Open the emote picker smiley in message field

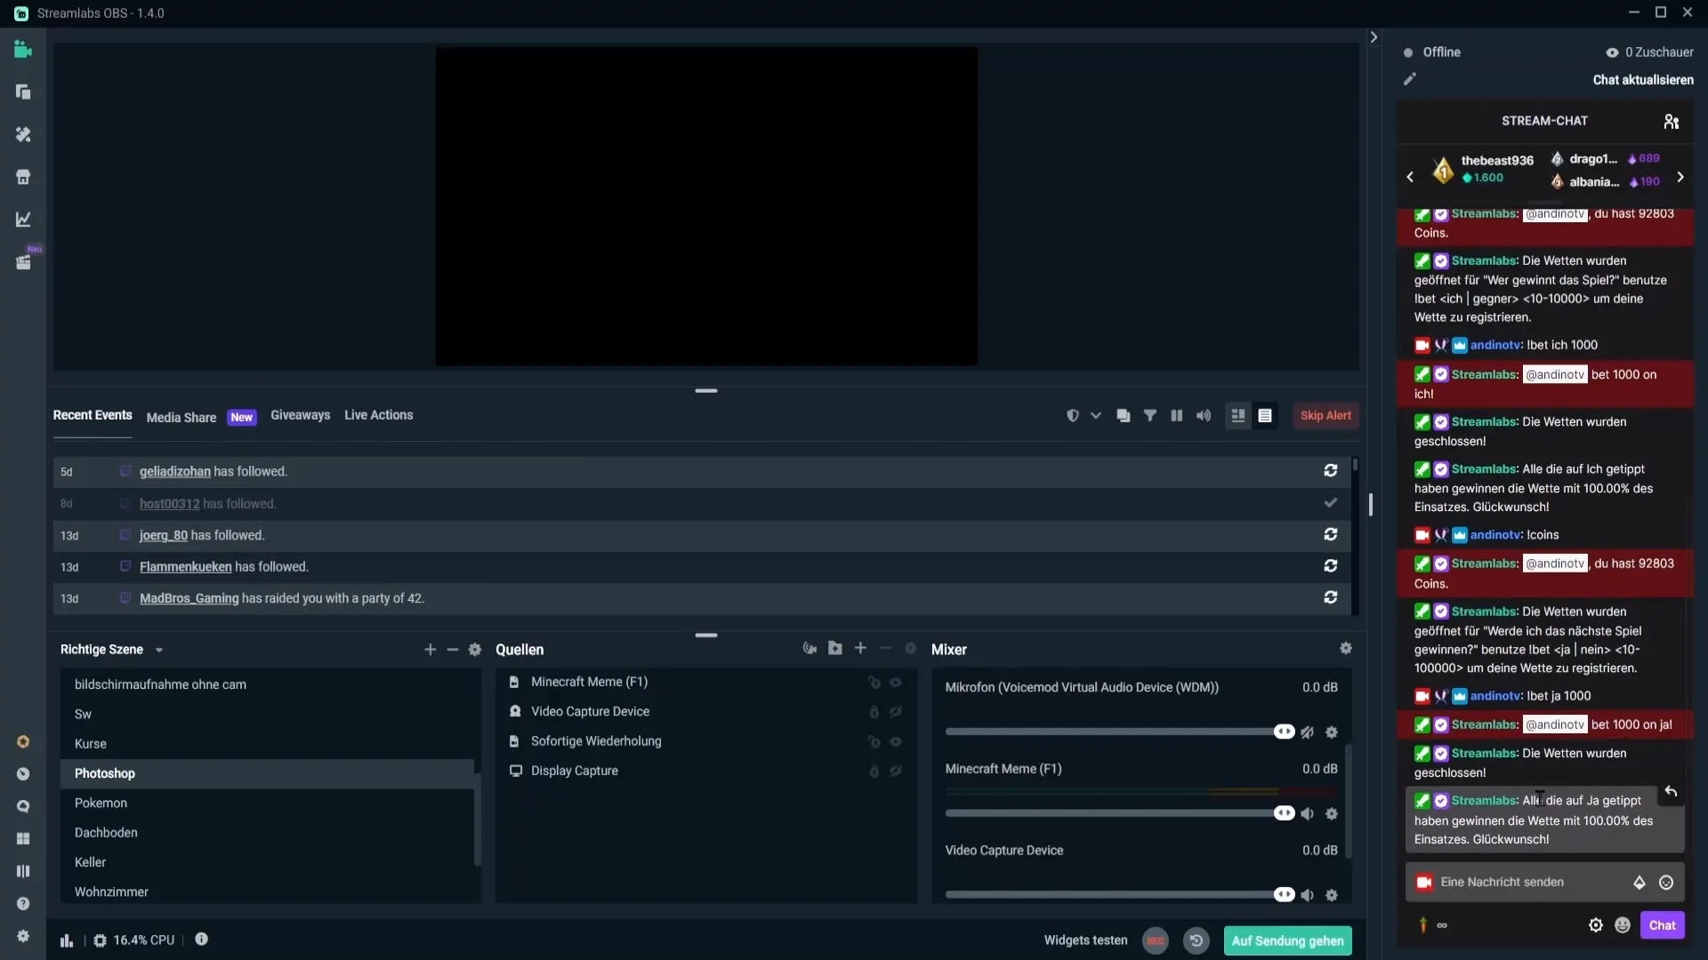tap(1666, 883)
